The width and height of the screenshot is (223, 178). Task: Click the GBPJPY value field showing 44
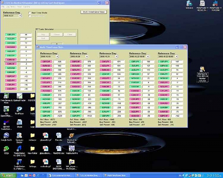pos(26,35)
